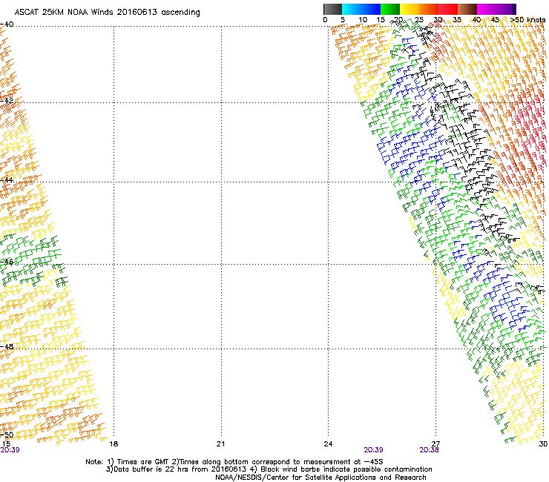Image resolution: width=549 pixels, height=482 pixels.
Task: Select the dark purple 45-50 knots color segment
Action: tap(506, 9)
